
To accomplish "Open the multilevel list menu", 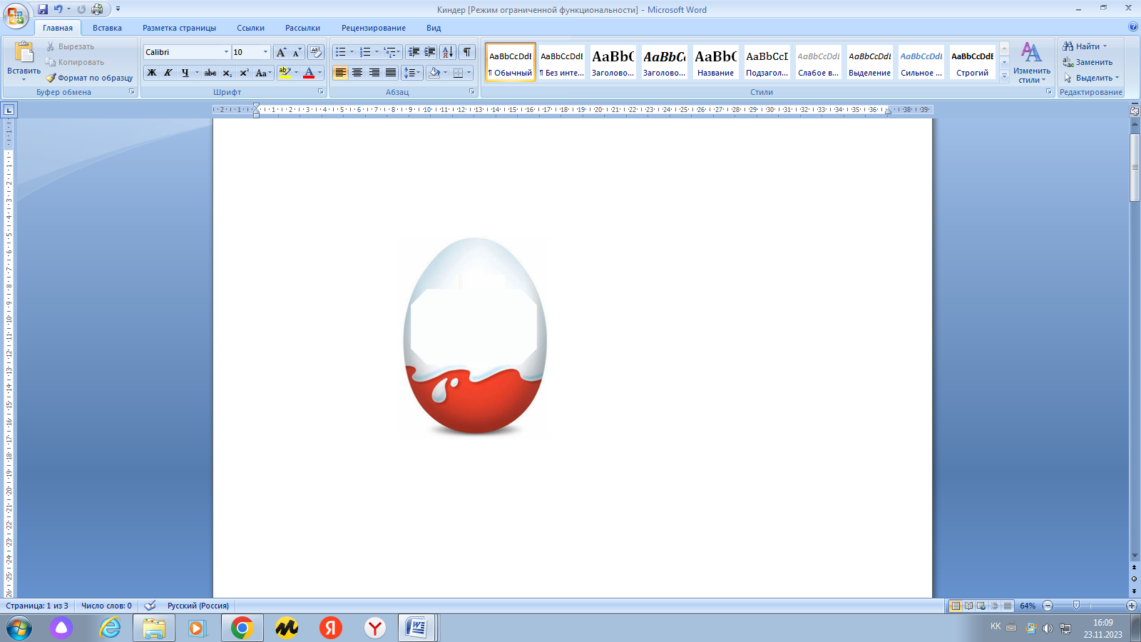I will (392, 52).
